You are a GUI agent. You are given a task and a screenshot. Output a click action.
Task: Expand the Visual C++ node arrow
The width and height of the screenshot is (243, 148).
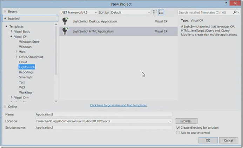(11, 97)
